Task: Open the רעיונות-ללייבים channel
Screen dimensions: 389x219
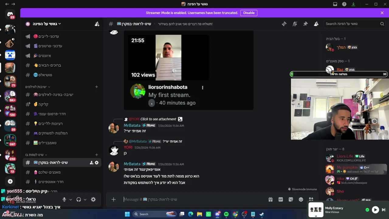Action: 62,123
